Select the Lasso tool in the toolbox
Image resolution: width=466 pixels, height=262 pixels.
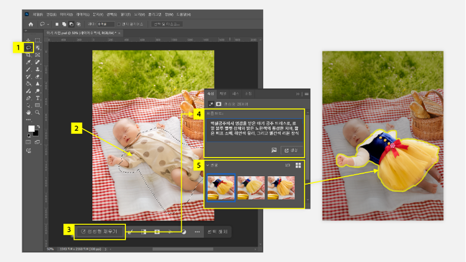coord(28,48)
